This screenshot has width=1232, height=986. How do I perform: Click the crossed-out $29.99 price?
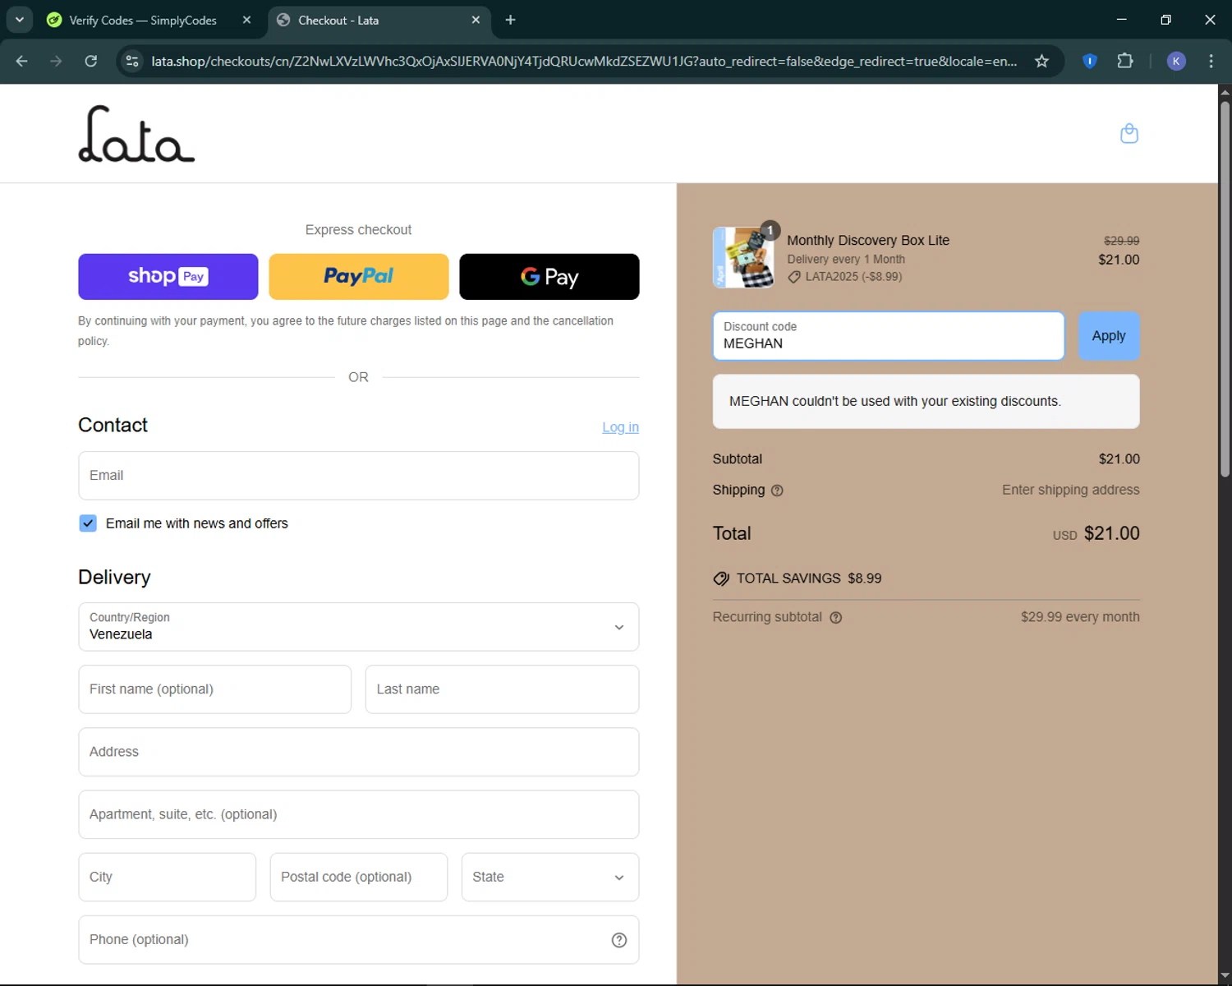coord(1121,241)
